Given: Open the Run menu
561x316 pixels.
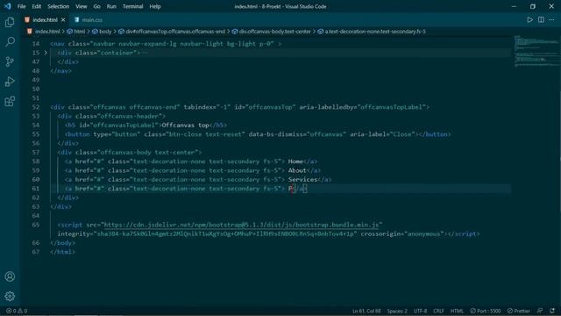Looking at the screenshot, I should pyautogui.click(x=111, y=6).
